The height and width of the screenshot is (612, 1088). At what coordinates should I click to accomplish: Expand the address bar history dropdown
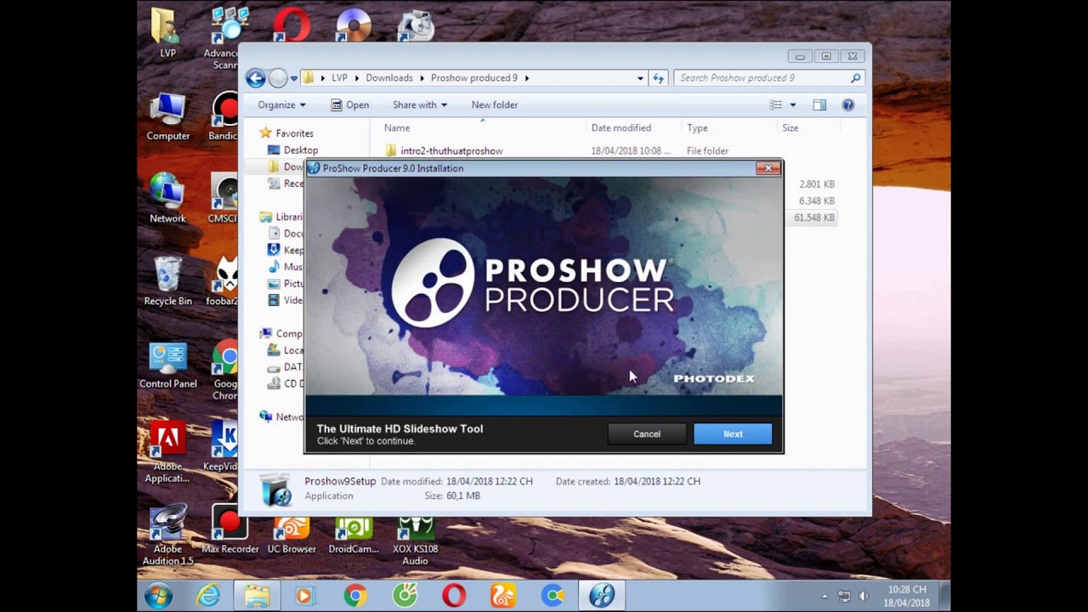[640, 78]
